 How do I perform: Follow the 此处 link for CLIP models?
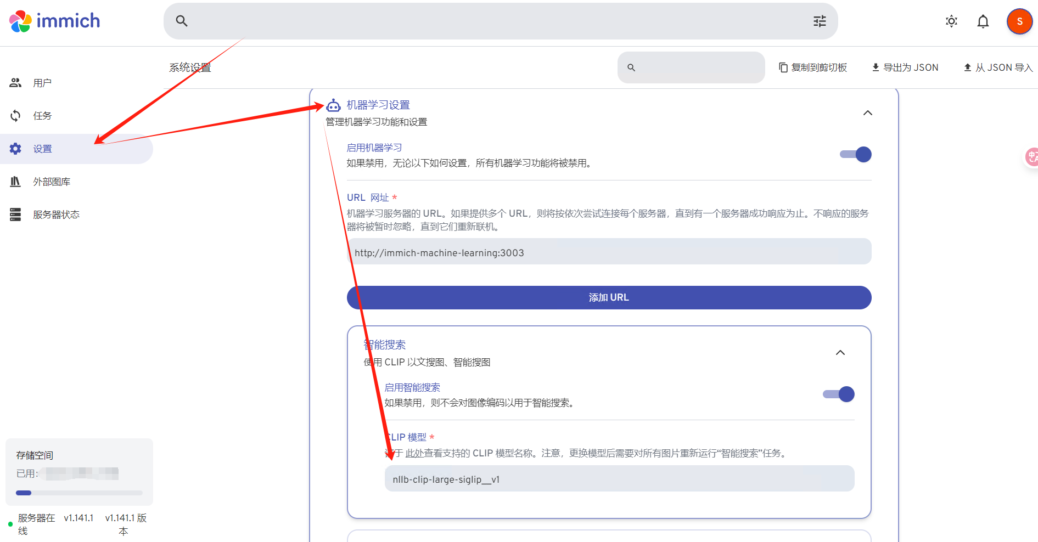pyautogui.click(x=414, y=453)
